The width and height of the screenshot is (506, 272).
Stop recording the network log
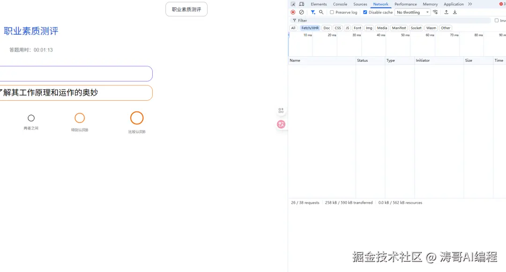pos(293,12)
